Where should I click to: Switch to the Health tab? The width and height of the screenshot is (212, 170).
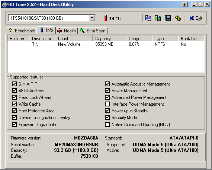coord(67,31)
